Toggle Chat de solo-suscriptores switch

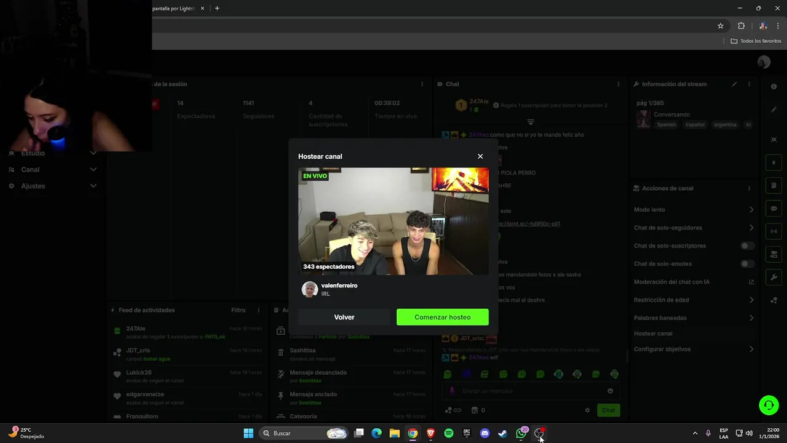pos(746,245)
